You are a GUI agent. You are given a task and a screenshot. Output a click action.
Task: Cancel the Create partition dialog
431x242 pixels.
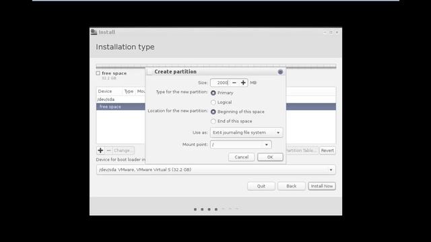241,157
